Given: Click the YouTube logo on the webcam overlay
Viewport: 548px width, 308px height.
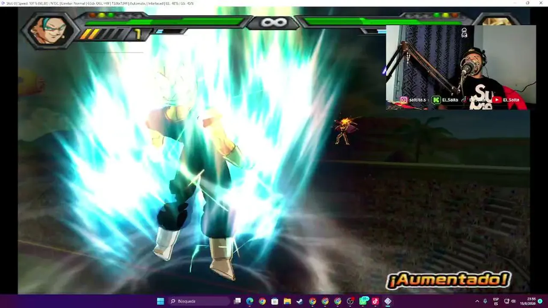Looking at the screenshot, I should coord(497,100).
